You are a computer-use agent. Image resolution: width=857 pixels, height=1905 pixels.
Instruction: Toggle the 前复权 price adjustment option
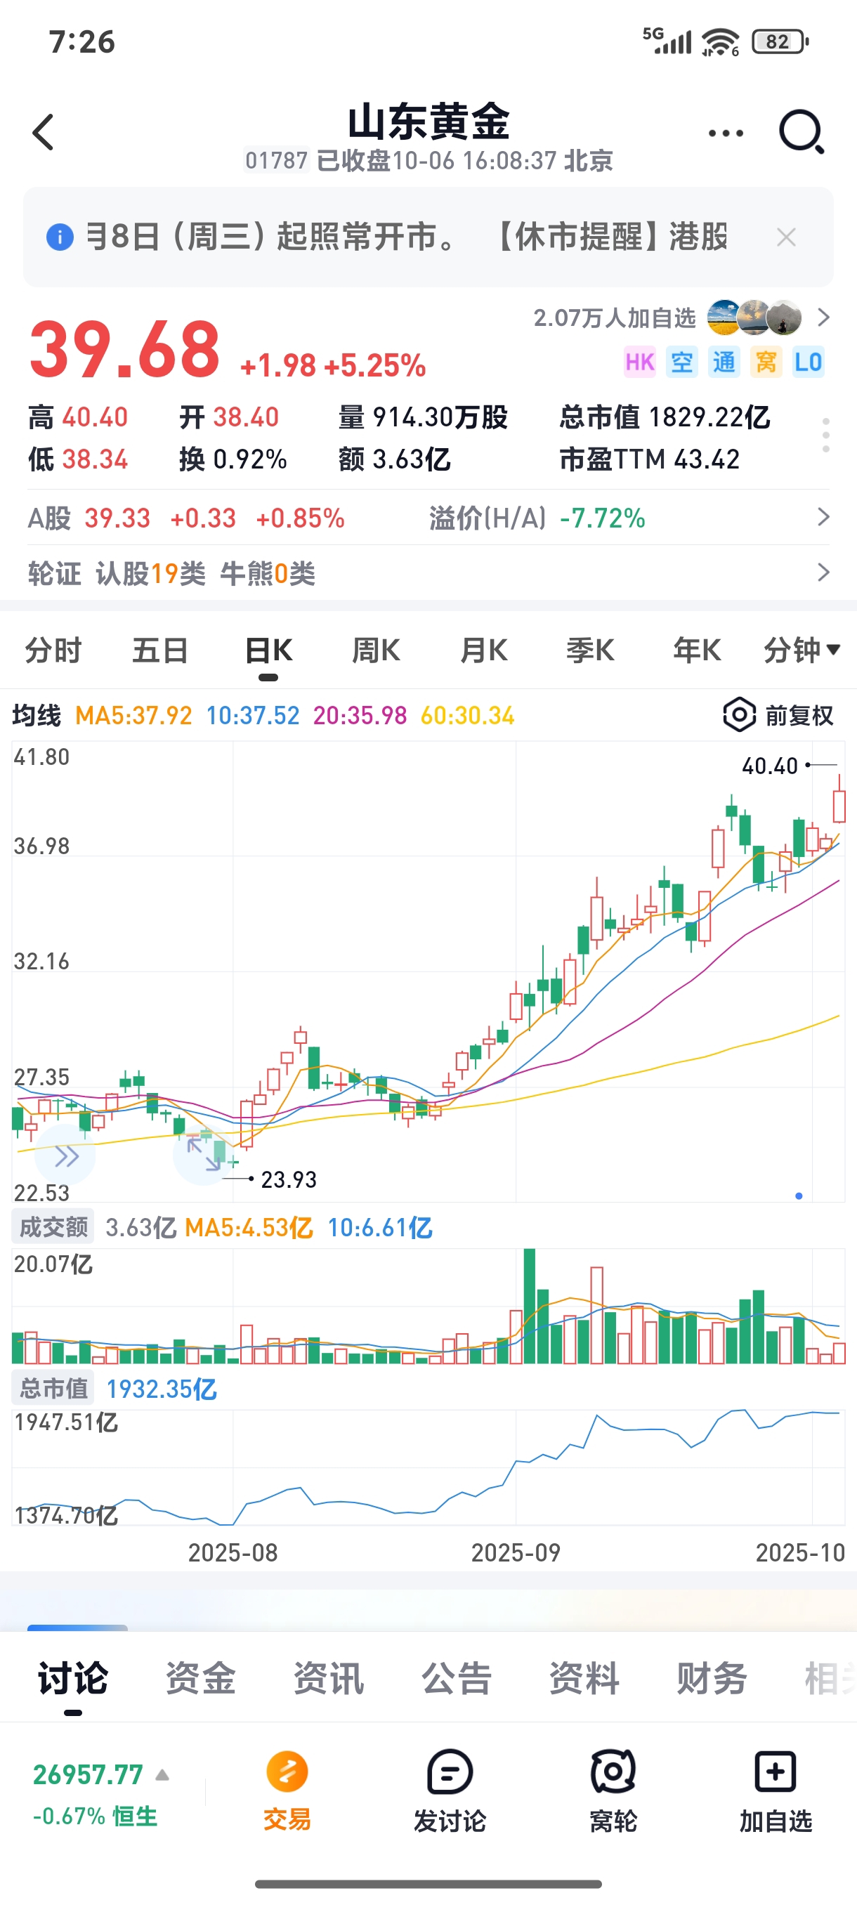point(799,716)
